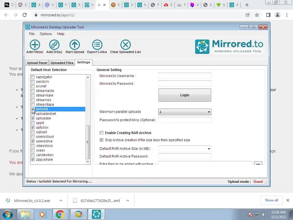Open the Windows Start menu
The height and width of the screenshot is (220, 293).
coord(8,214)
